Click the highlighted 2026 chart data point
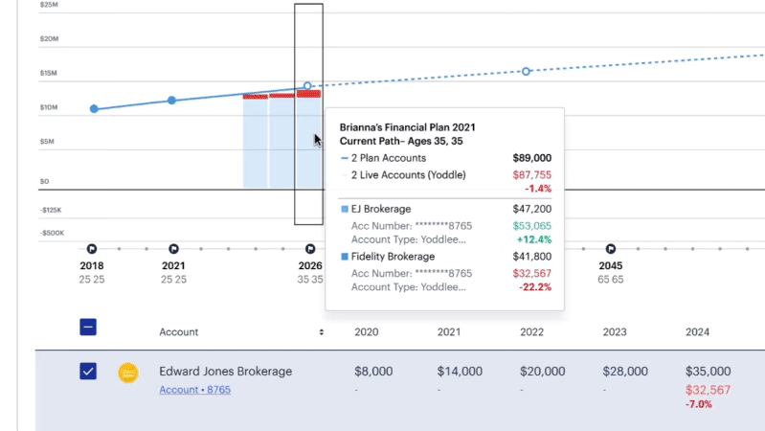Image resolution: width=765 pixels, height=431 pixels. coord(307,86)
